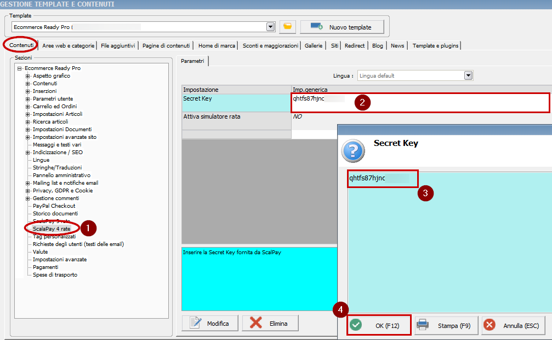Select PayPal Checkout tree item
552x340 pixels.
pyautogui.click(x=54, y=206)
